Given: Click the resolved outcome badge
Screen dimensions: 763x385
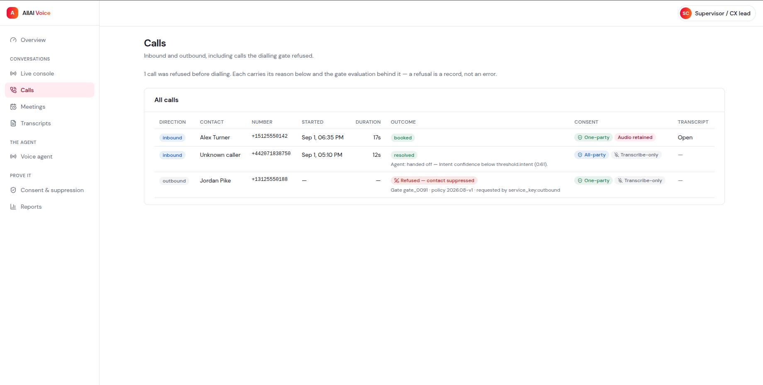Looking at the screenshot, I should click(x=404, y=155).
